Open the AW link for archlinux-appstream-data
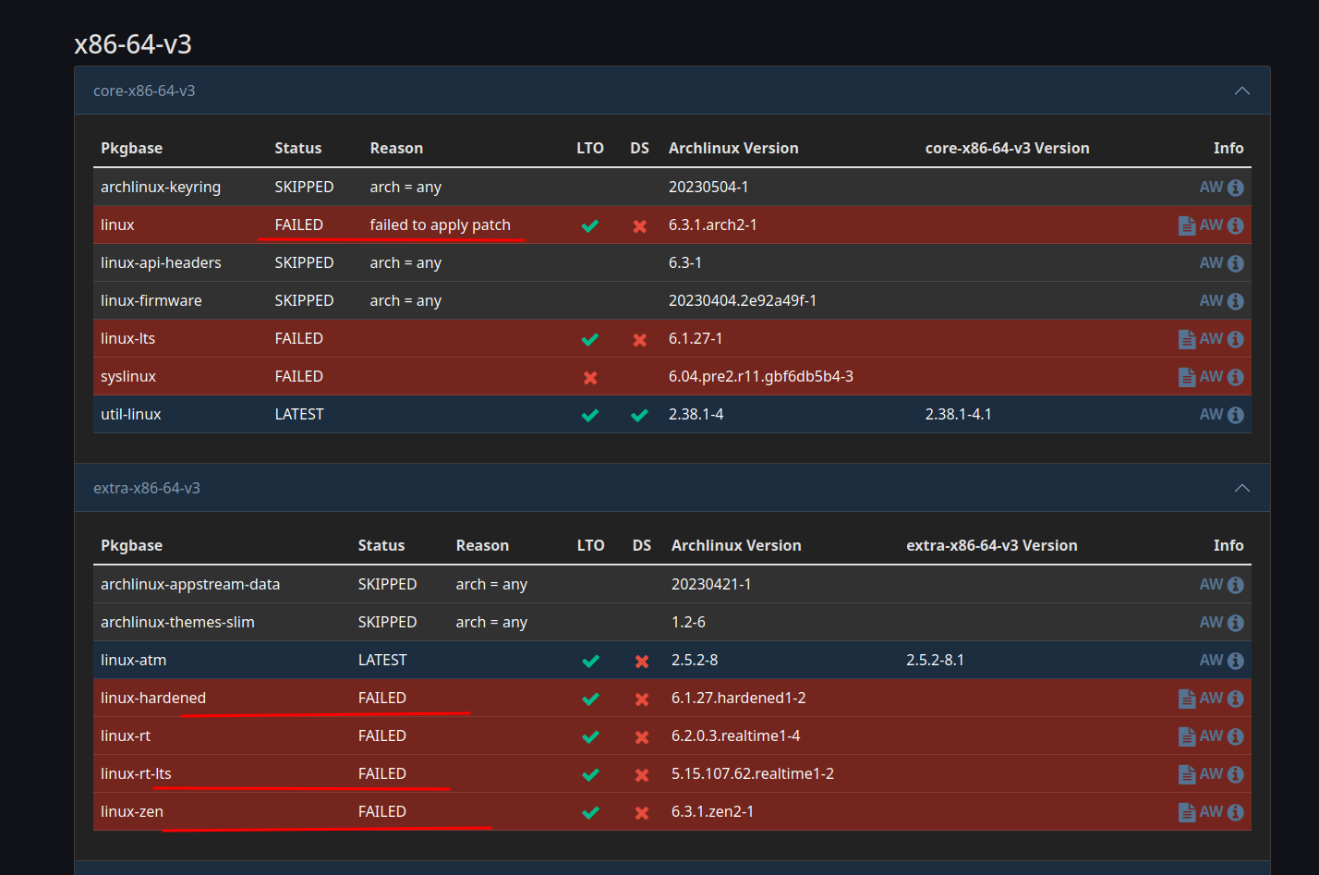 coord(1211,584)
